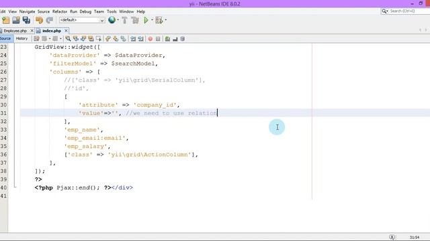Open the Navigate menu
Image resolution: width=430 pixels, height=241 pixels.
coord(27,11)
